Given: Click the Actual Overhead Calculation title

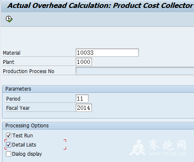Looking at the screenshot, I should pos(100,5).
